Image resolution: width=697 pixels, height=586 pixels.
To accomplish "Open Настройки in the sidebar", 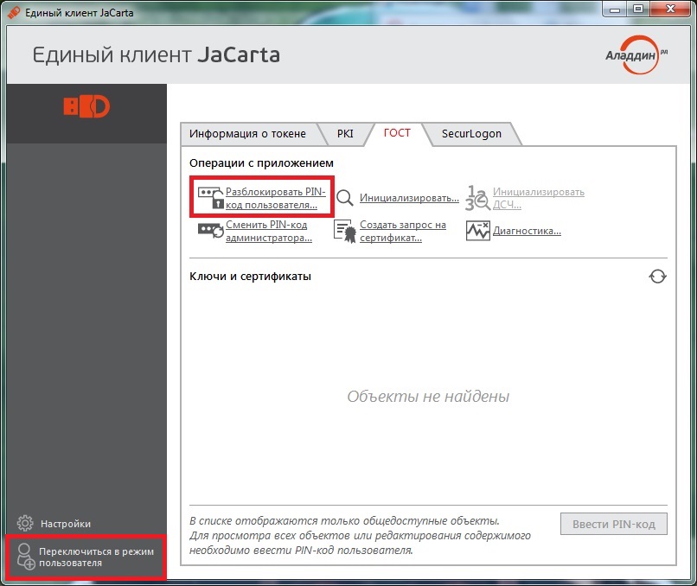I will coord(66,524).
